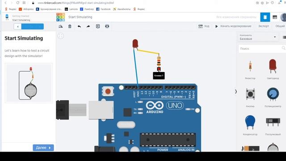Viewport: 286px width, 161px height.
Task: Delete selection with the trash icon
Action: pos(70,26)
